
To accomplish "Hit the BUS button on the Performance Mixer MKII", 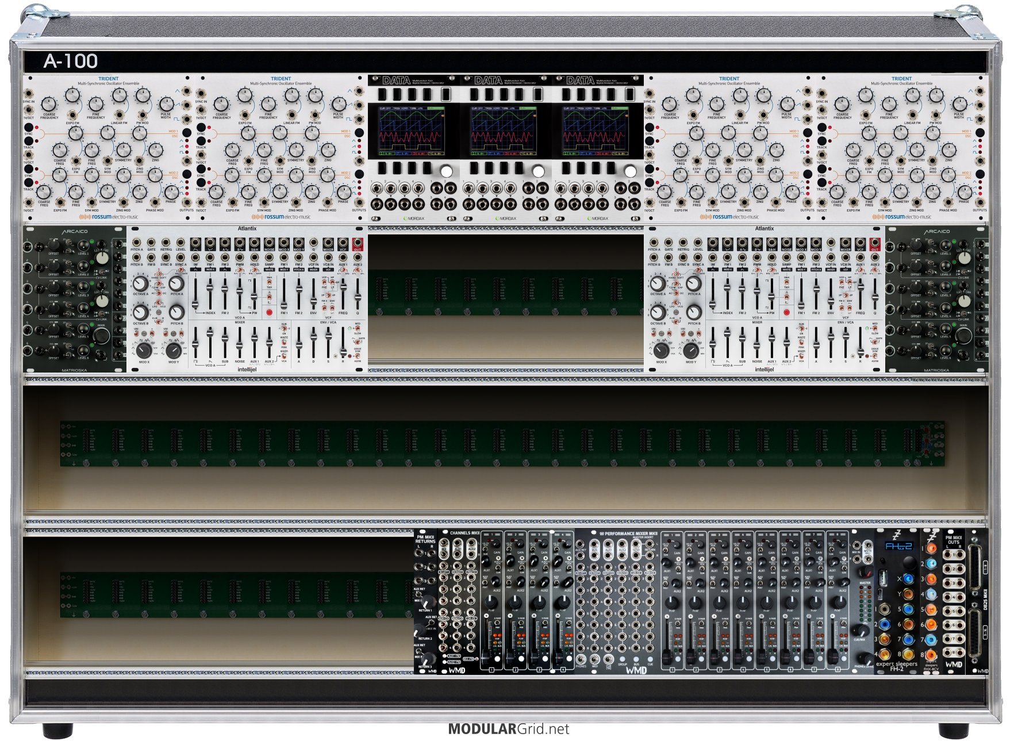I will click(636, 658).
